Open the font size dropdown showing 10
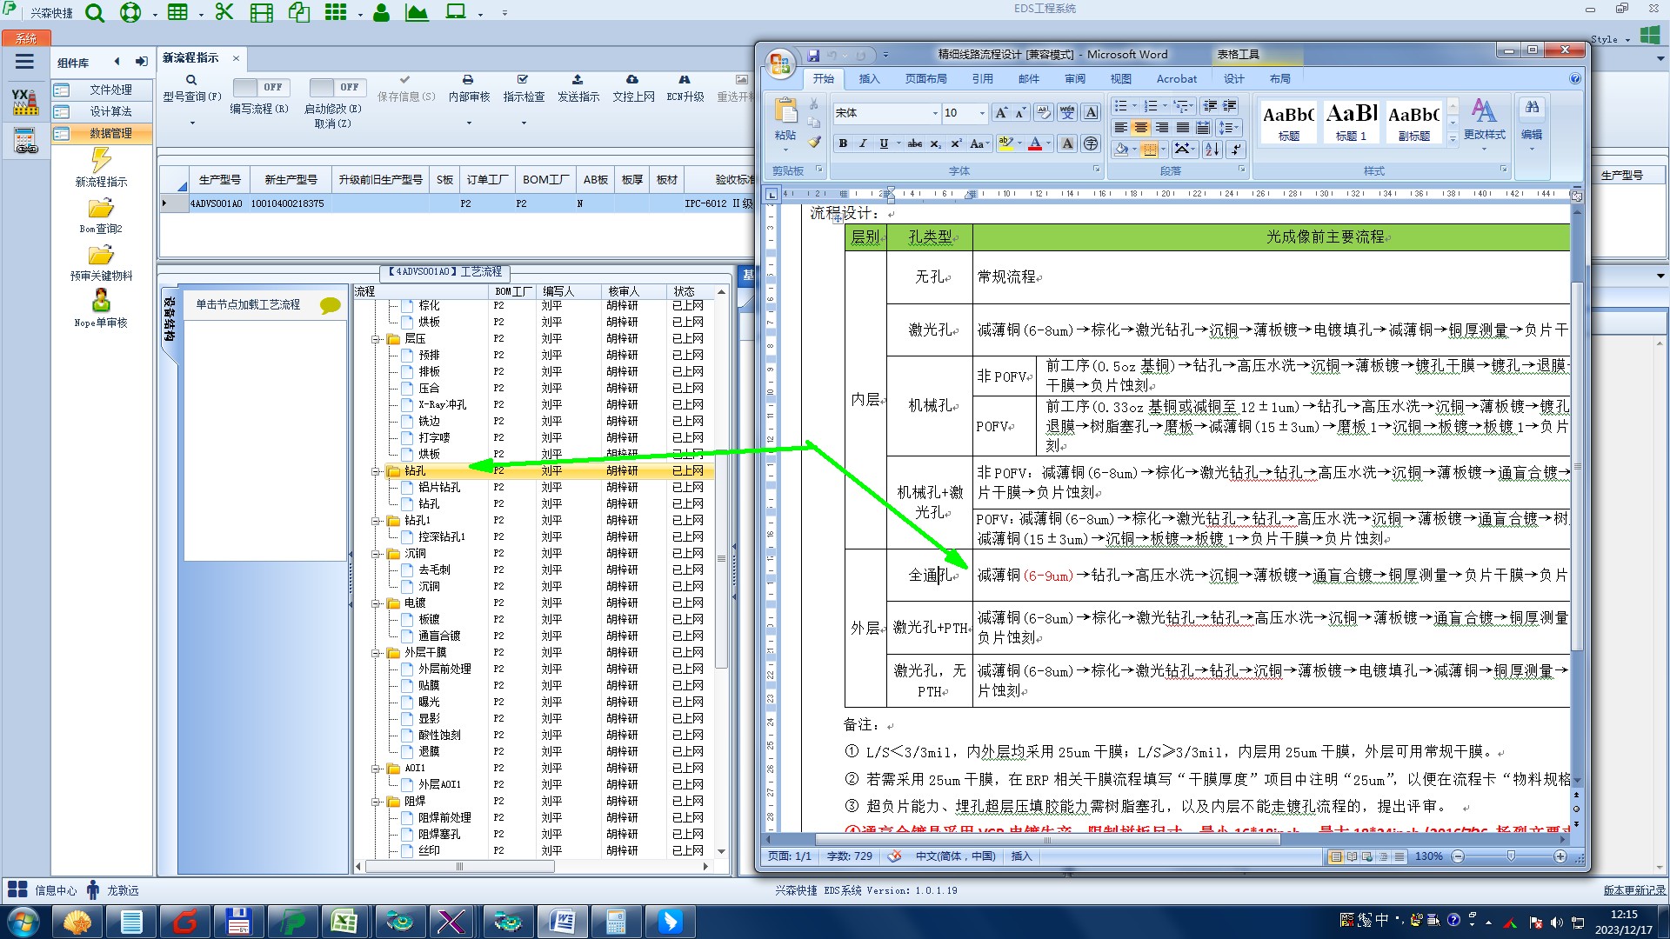Image resolution: width=1670 pixels, height=939 pixels. tap(982, 113)
